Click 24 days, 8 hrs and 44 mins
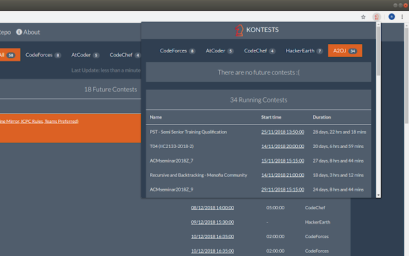The image size is (409, 256). (338, 189)
